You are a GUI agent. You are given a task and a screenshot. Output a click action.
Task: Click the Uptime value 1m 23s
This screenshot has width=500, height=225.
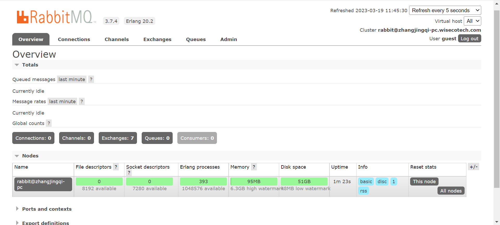click(x=342, y=181)
